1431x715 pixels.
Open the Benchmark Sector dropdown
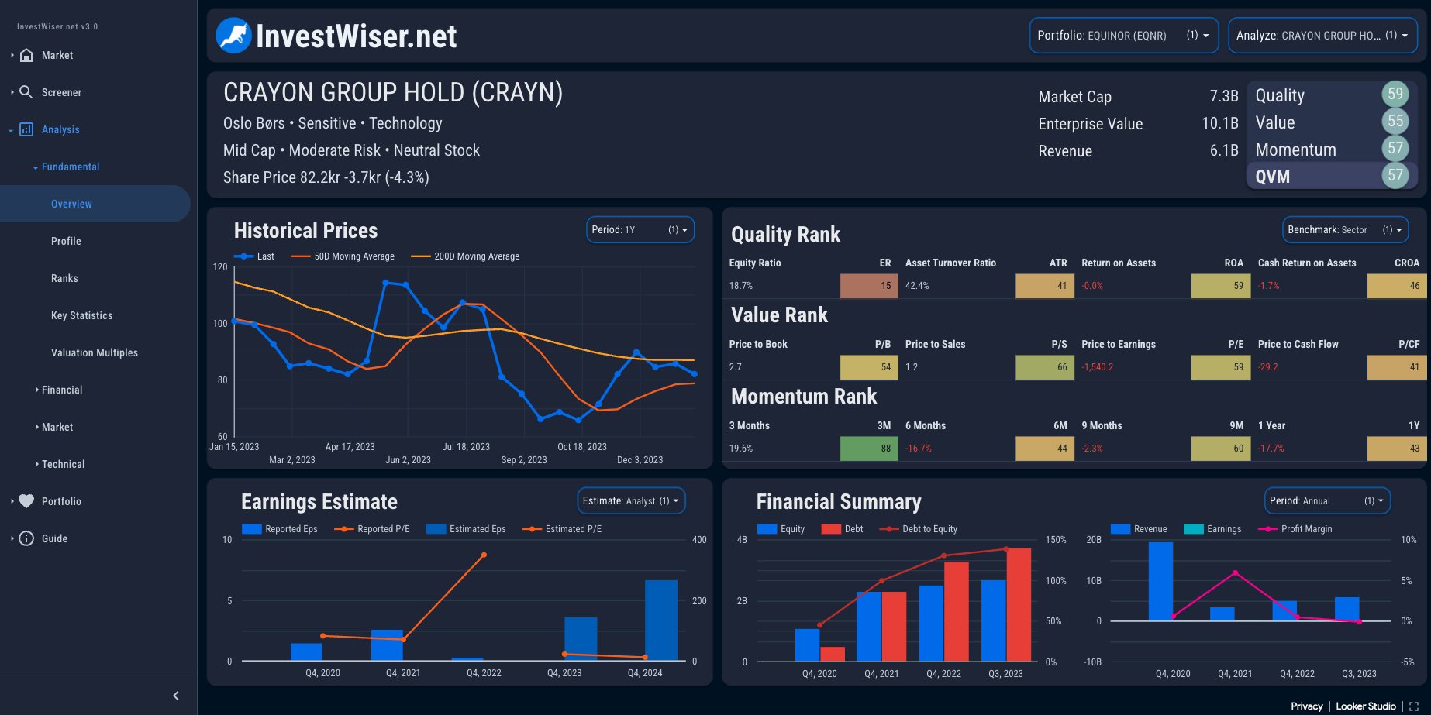1345,230
